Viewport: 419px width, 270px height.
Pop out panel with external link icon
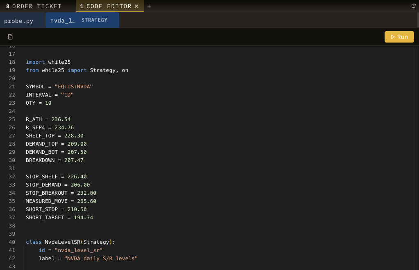pyautogui.click(x=413, y=6)
